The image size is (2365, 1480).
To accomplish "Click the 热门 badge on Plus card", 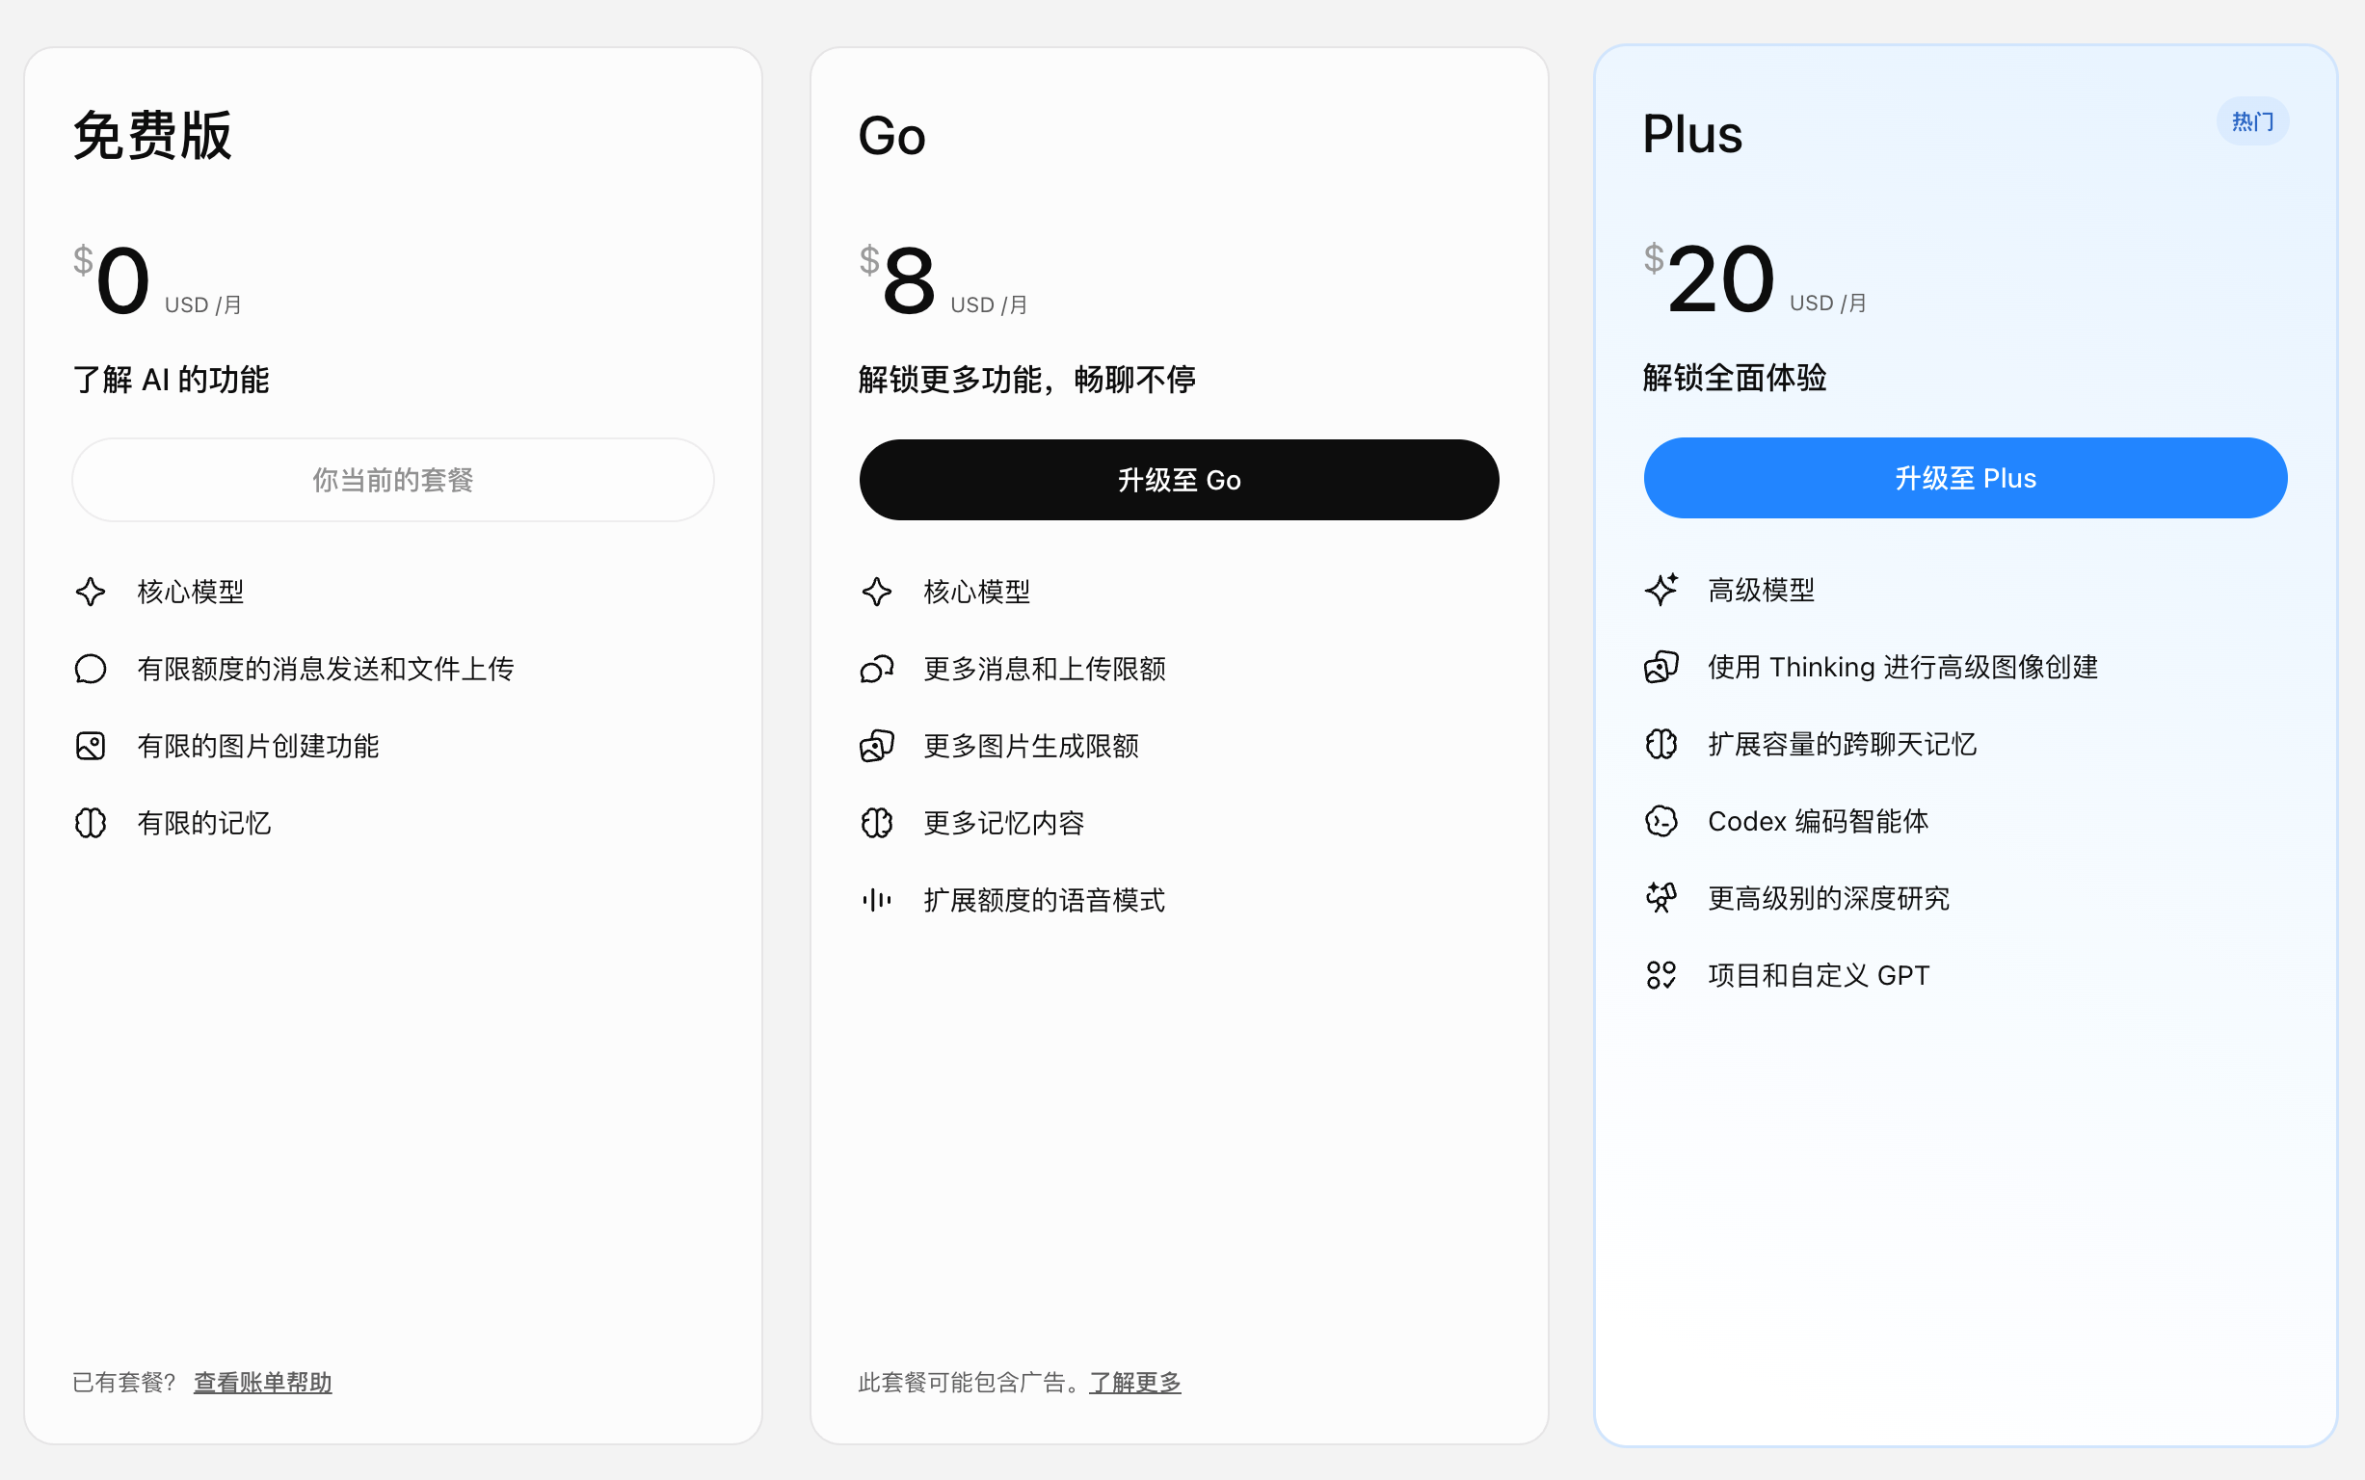I will coord(2252,121).
